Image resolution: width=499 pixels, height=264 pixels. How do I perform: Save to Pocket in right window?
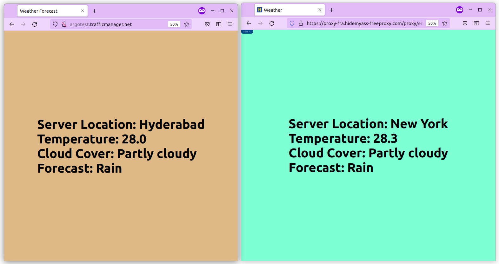[465, 23]
